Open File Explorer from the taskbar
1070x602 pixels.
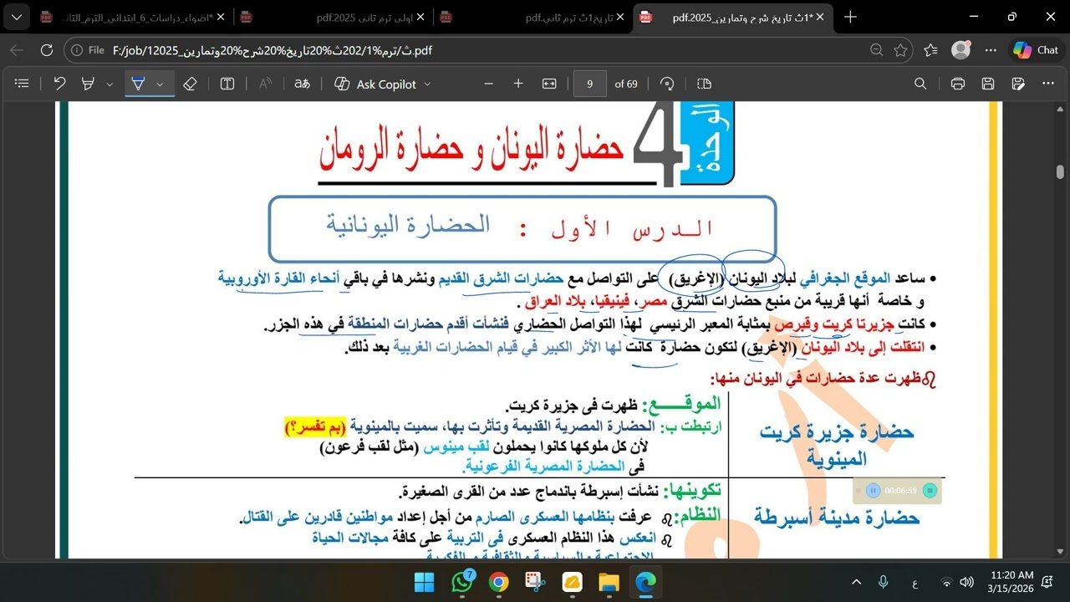pos(609,582)
